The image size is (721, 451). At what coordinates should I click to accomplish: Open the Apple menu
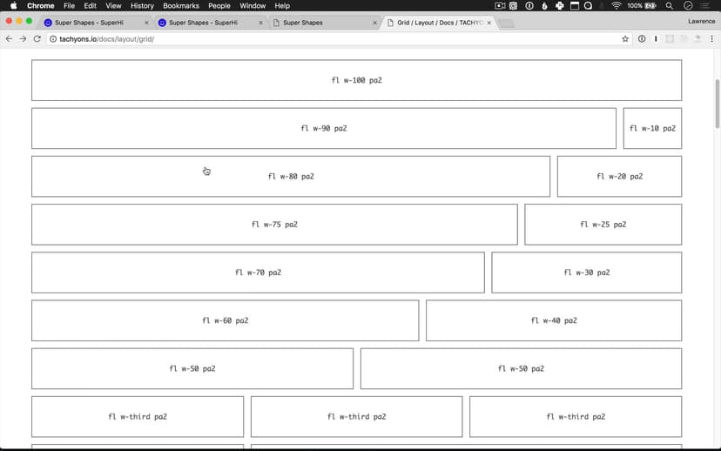13,5
